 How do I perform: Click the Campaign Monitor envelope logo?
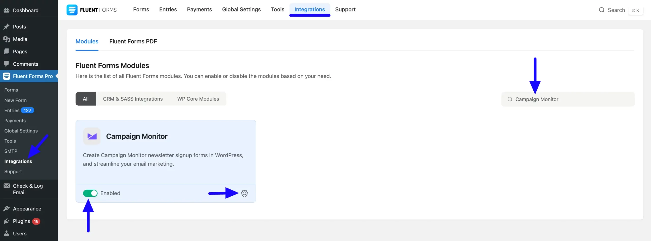coord(92,136)
